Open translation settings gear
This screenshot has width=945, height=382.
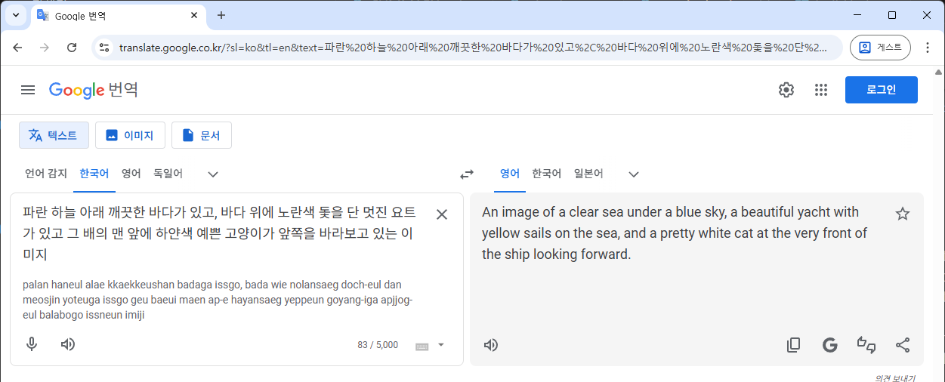(x=786, y=90)
